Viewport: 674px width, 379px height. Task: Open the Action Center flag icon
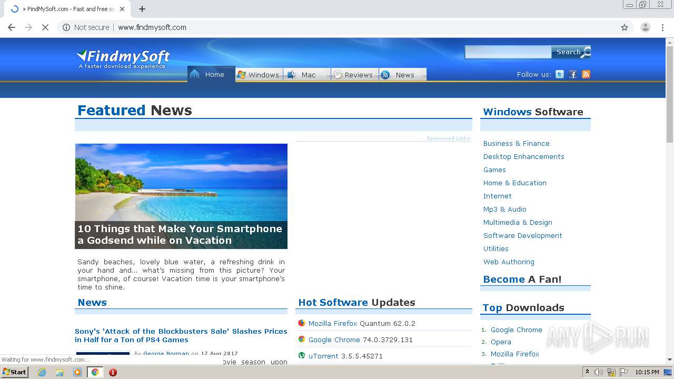tap(624, 372)
